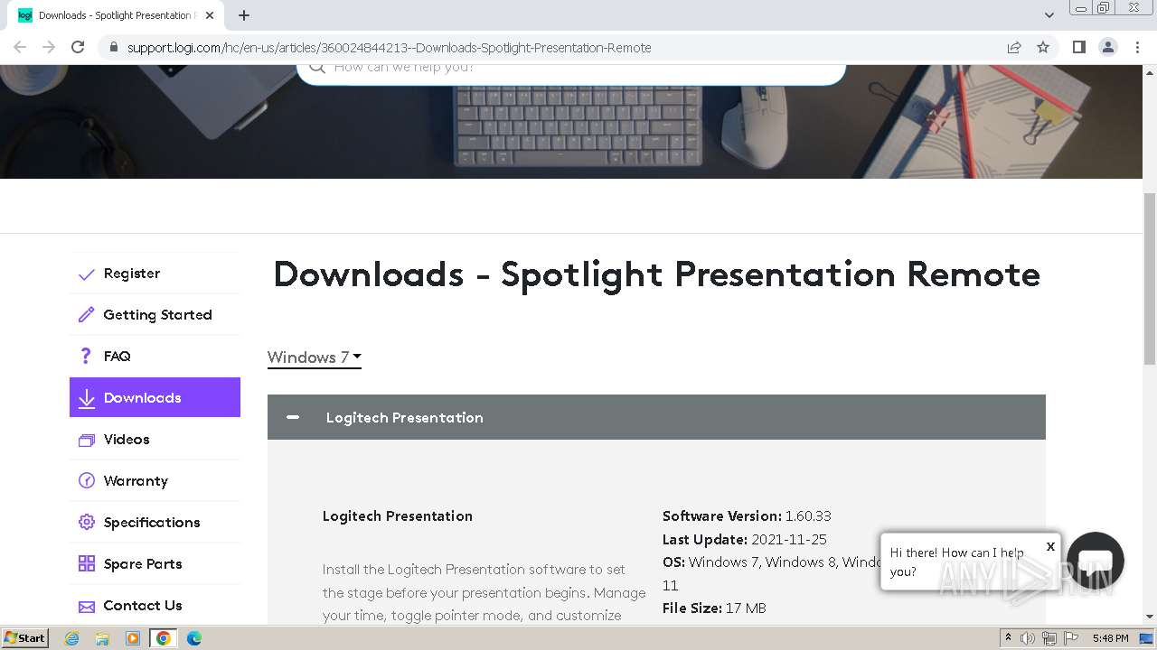Share this page icon in address bar
Viewport: 1157px width, 650px height.
[x=1014, y=47]
